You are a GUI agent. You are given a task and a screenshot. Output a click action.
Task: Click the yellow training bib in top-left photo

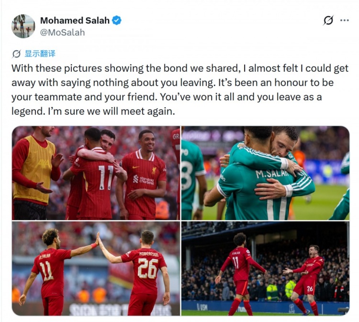[34, 168]
